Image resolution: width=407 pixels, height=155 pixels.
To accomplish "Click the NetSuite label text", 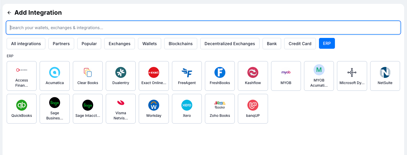I will tap(385, 83).
